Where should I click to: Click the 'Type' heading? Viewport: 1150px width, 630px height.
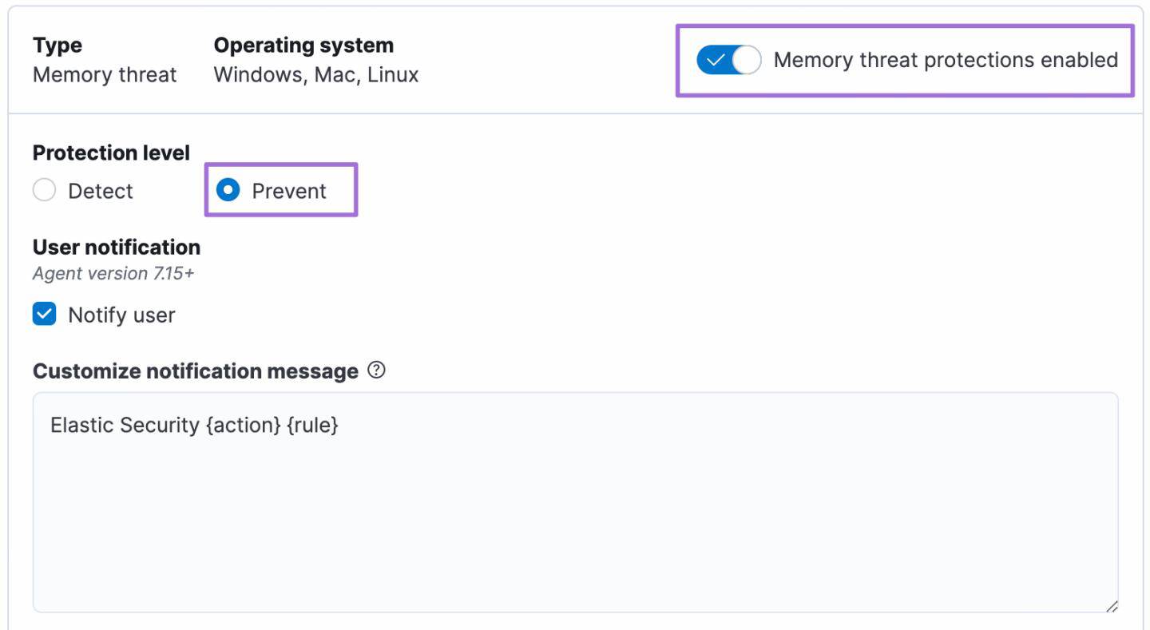click(x=57, y=46)
